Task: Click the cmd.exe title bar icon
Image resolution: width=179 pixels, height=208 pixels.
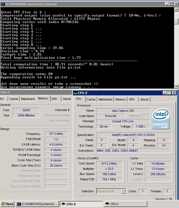Action: 2,4
